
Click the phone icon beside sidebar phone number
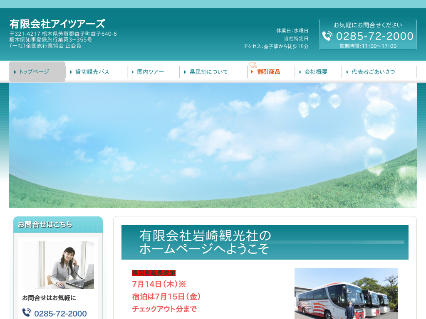pyautogui.click(x=27, y=312)
